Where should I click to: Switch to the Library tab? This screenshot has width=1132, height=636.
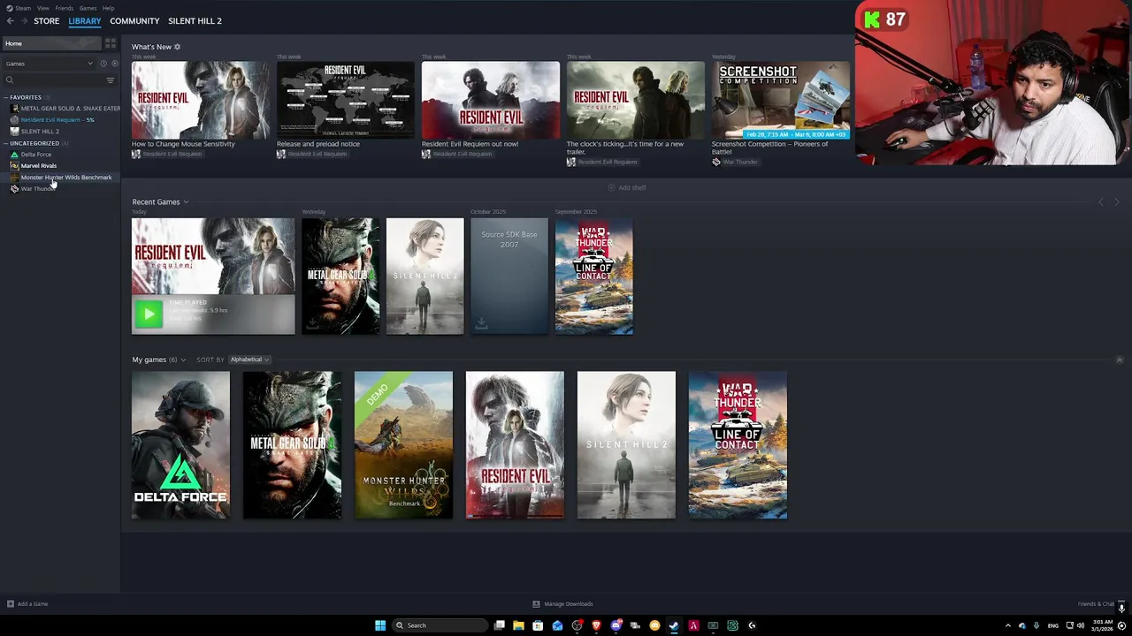(85, 21)
